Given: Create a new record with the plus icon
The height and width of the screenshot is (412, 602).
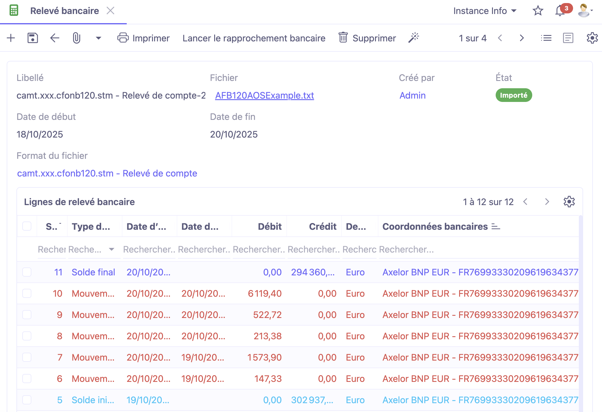Looking at the screenshot, I should (11, 38).
